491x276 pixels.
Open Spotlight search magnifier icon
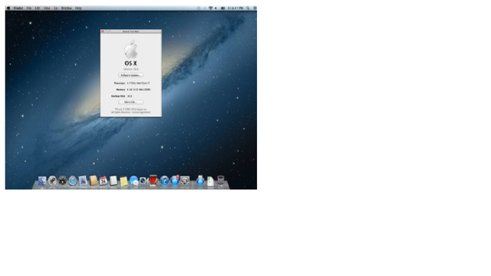point(248,8)
